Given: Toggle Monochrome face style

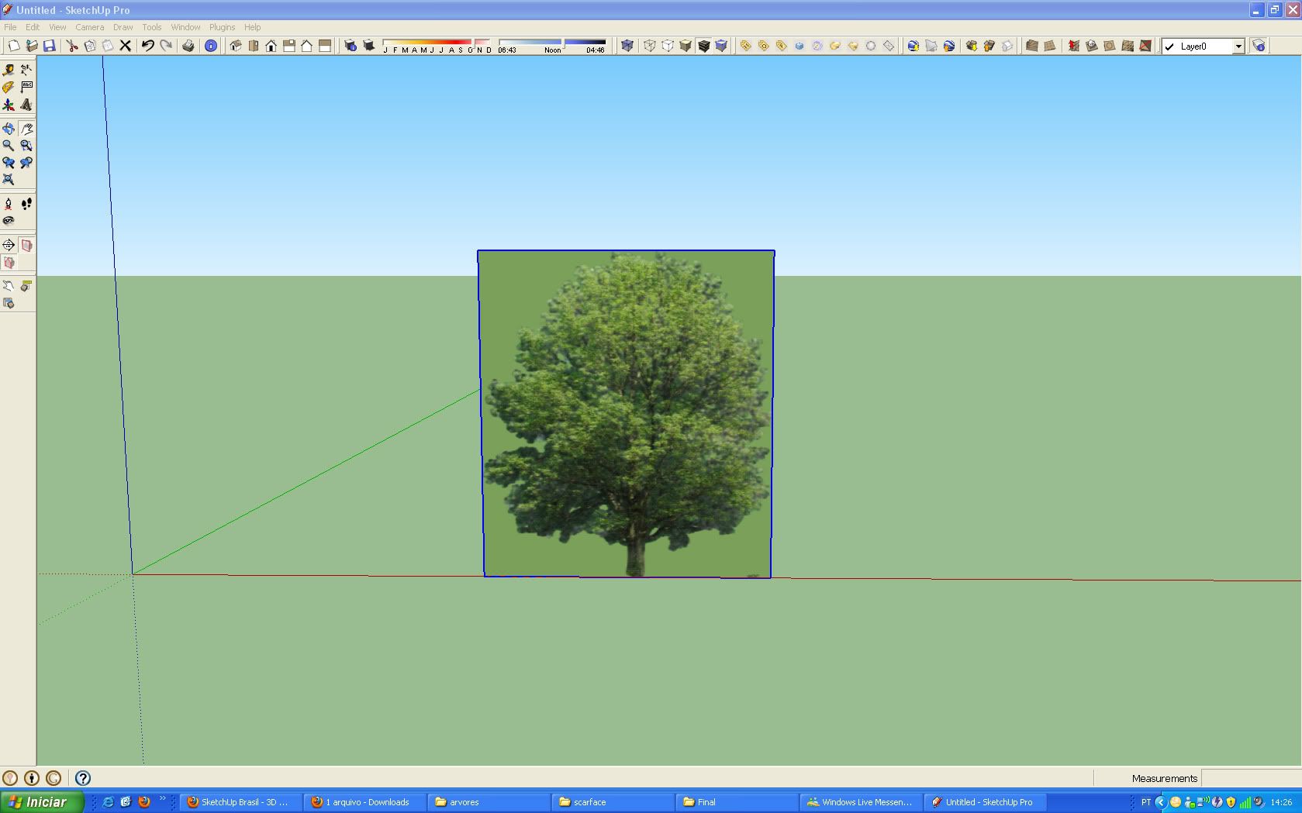Looking at the screenshot, I should tap(721, 46).
